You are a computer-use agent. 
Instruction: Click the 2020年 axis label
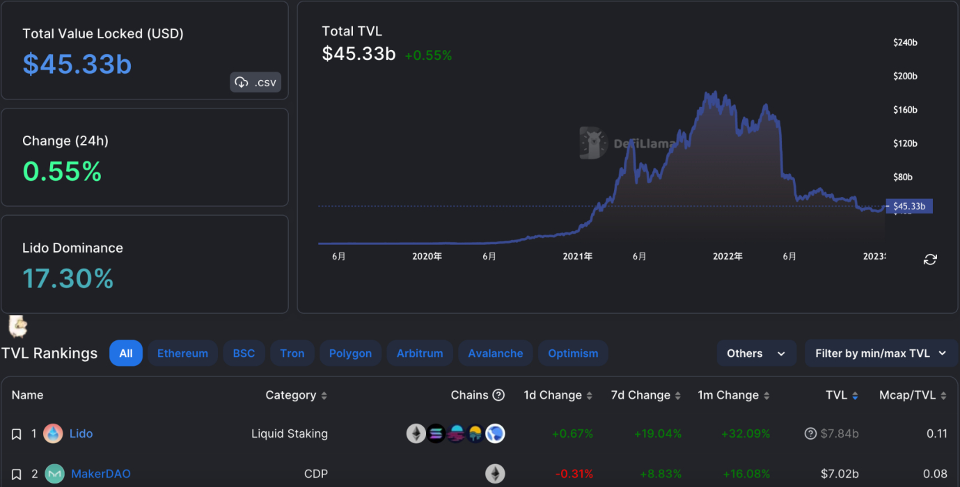click(427, 257)
